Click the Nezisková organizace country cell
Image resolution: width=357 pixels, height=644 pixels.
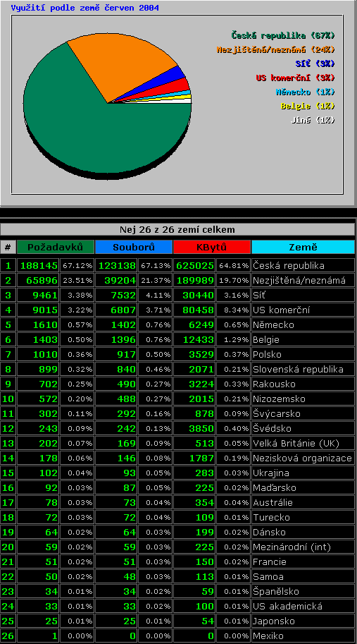coord(303,458)
